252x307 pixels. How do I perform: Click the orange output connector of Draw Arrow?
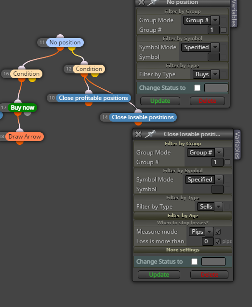[20, 142]
